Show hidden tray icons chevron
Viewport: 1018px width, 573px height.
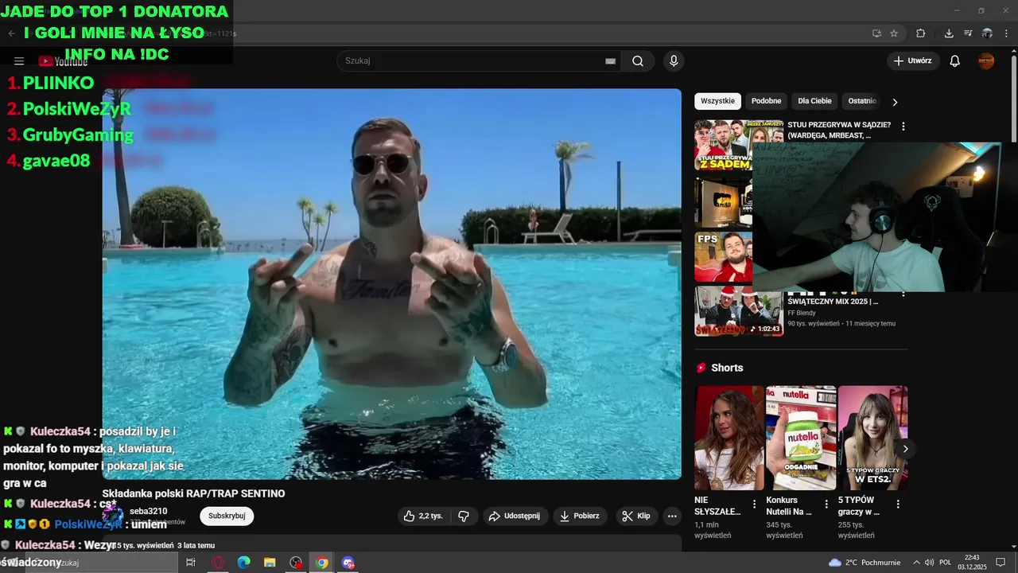916,563
